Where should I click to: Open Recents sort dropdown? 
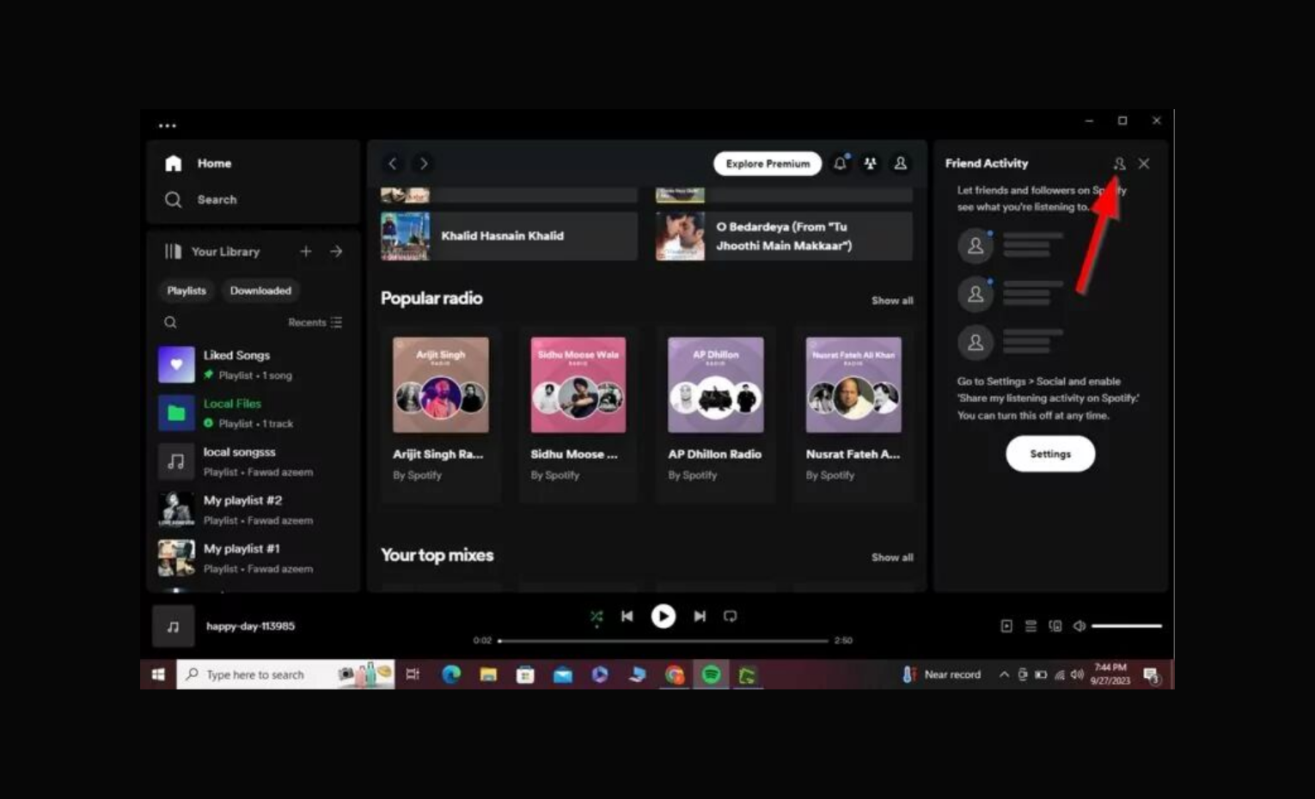[x=315, y=322]
